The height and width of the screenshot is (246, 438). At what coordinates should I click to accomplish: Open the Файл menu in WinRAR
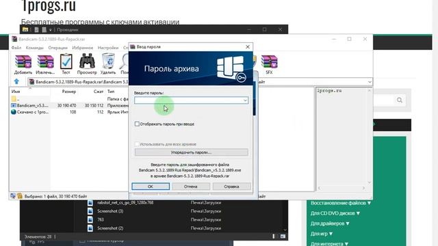click(x=16, y=48)
